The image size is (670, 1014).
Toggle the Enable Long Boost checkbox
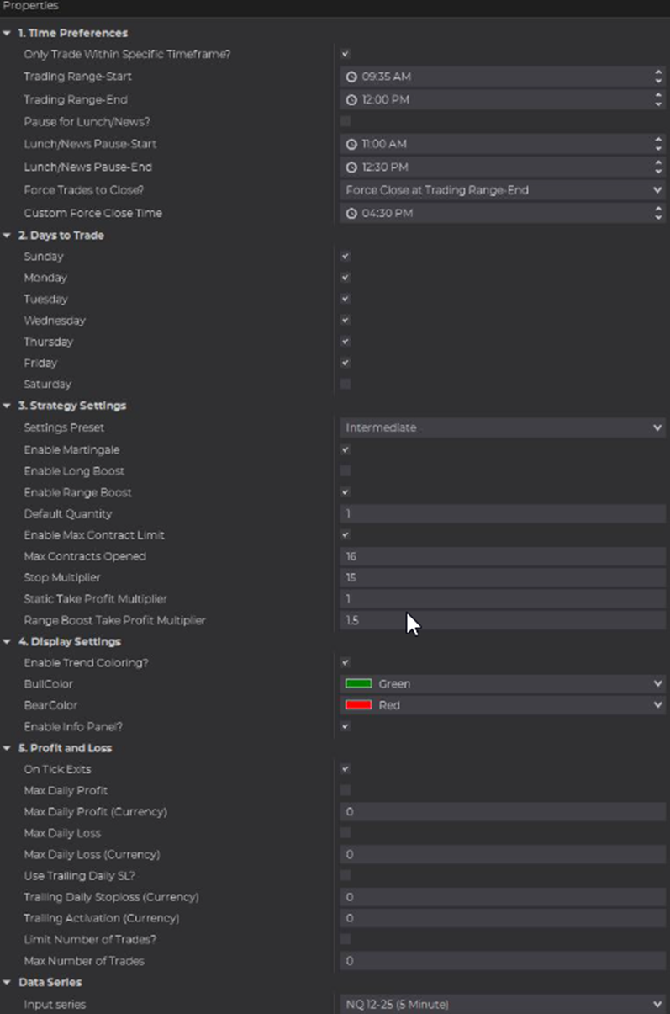(346, 471)
